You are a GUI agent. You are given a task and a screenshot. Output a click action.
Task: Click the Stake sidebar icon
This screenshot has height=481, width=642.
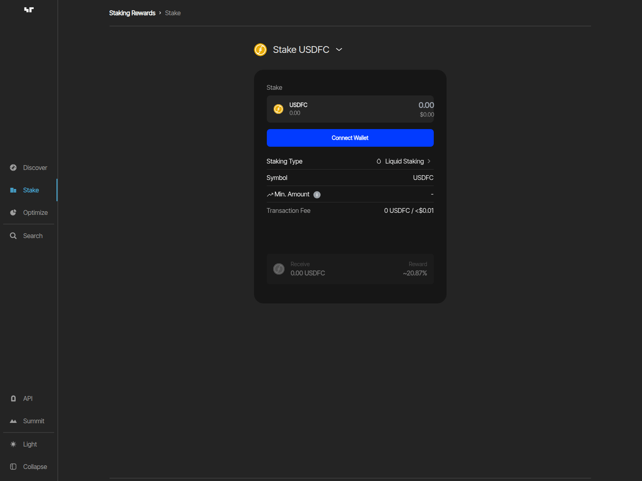click(13, 190)
